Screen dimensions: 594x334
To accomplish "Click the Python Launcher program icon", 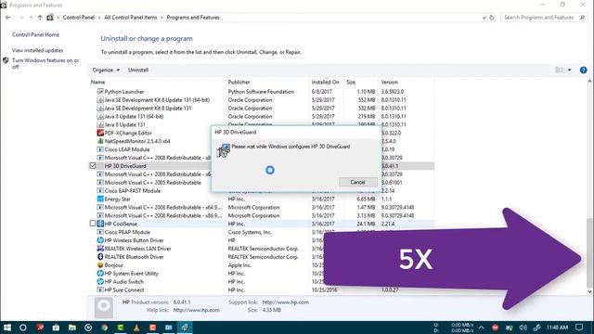I will [100, 92].
